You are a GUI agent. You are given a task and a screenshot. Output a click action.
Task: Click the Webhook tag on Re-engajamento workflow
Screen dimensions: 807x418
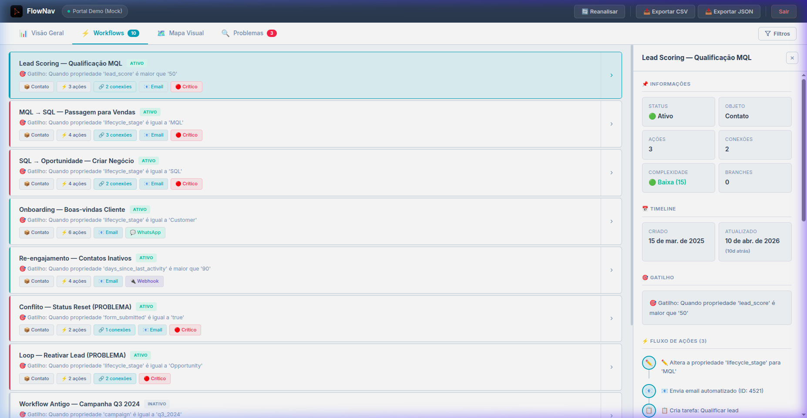pyautogui.click(x=145, y=281)
